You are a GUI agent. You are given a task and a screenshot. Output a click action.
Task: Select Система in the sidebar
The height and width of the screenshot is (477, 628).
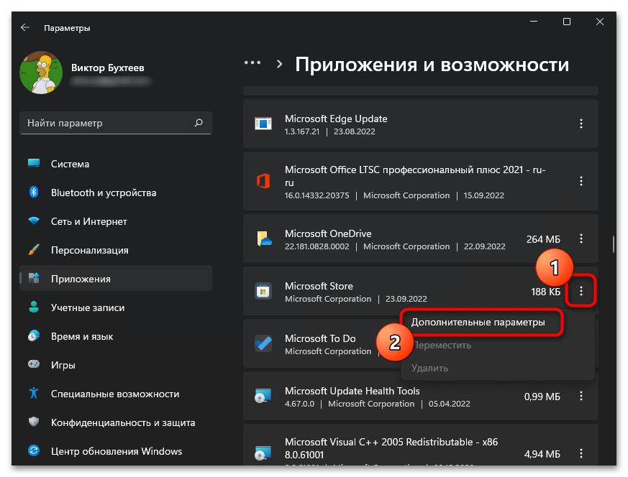pos(70,164)
